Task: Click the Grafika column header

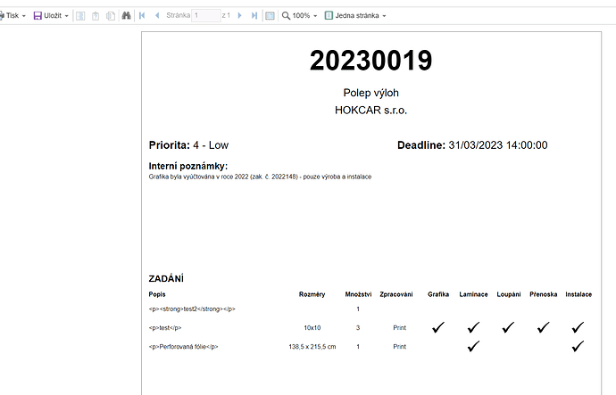Action: pos(438,294)
